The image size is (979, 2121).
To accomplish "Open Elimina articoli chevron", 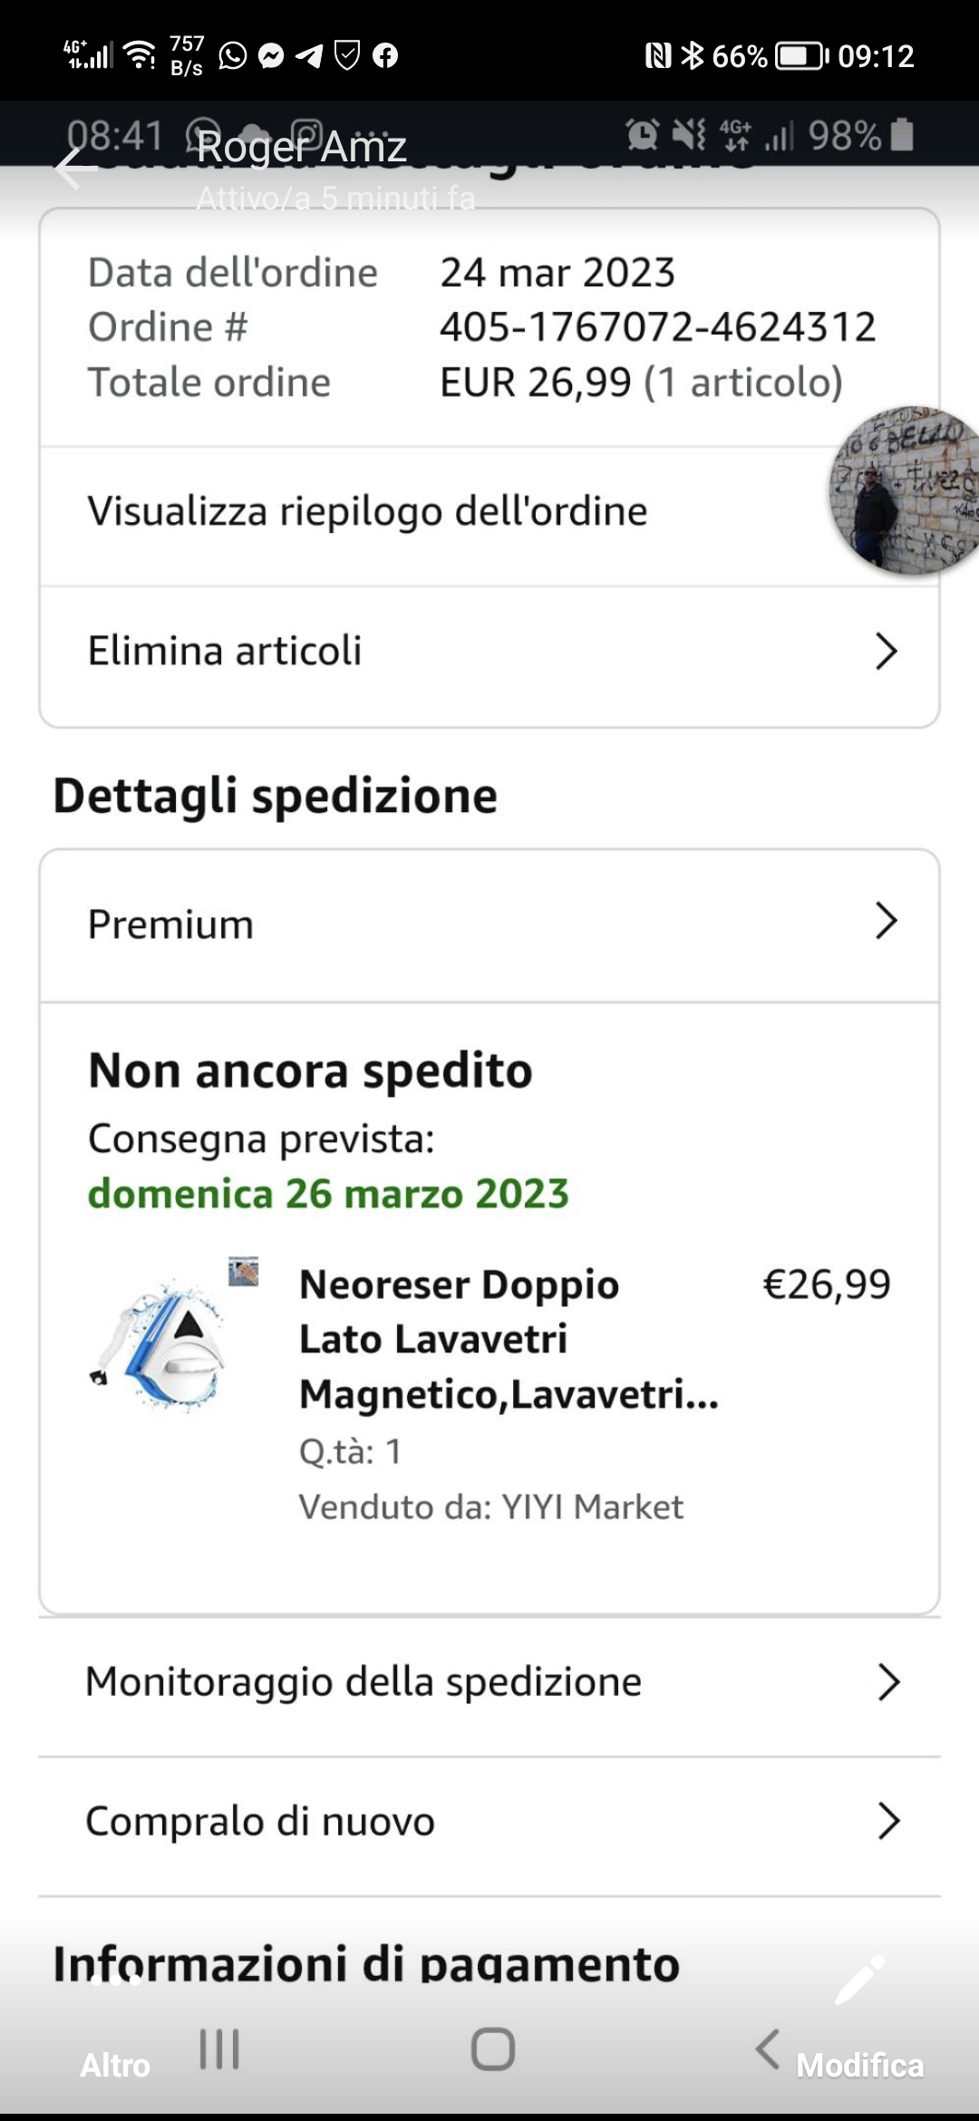I will pyautogui.click(x=885, y=651).
